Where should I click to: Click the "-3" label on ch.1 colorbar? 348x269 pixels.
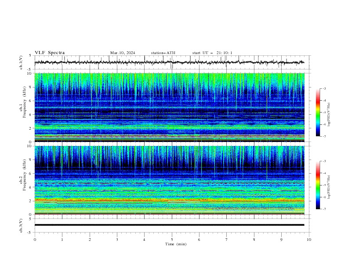tap(324, 88)
